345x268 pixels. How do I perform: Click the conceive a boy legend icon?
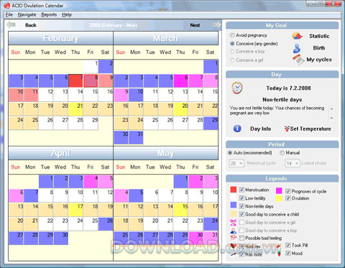(233, 231)
